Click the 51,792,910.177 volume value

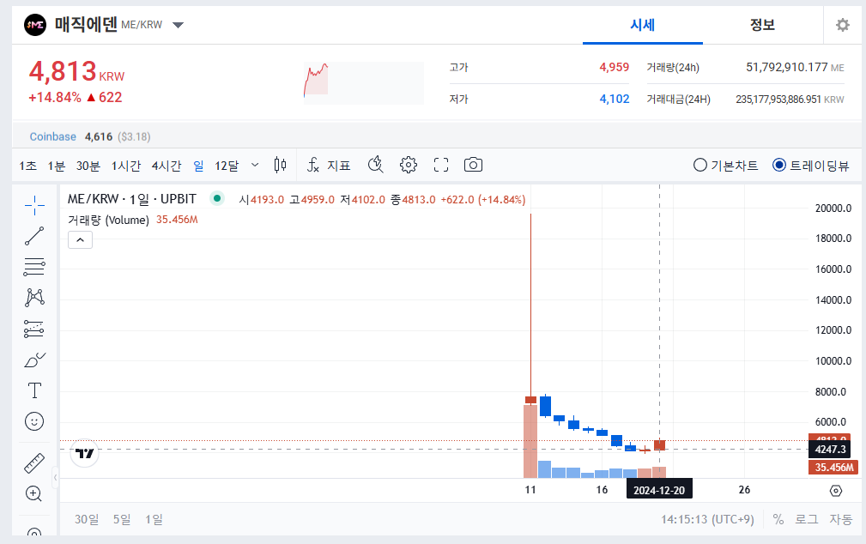coord(786,68)
